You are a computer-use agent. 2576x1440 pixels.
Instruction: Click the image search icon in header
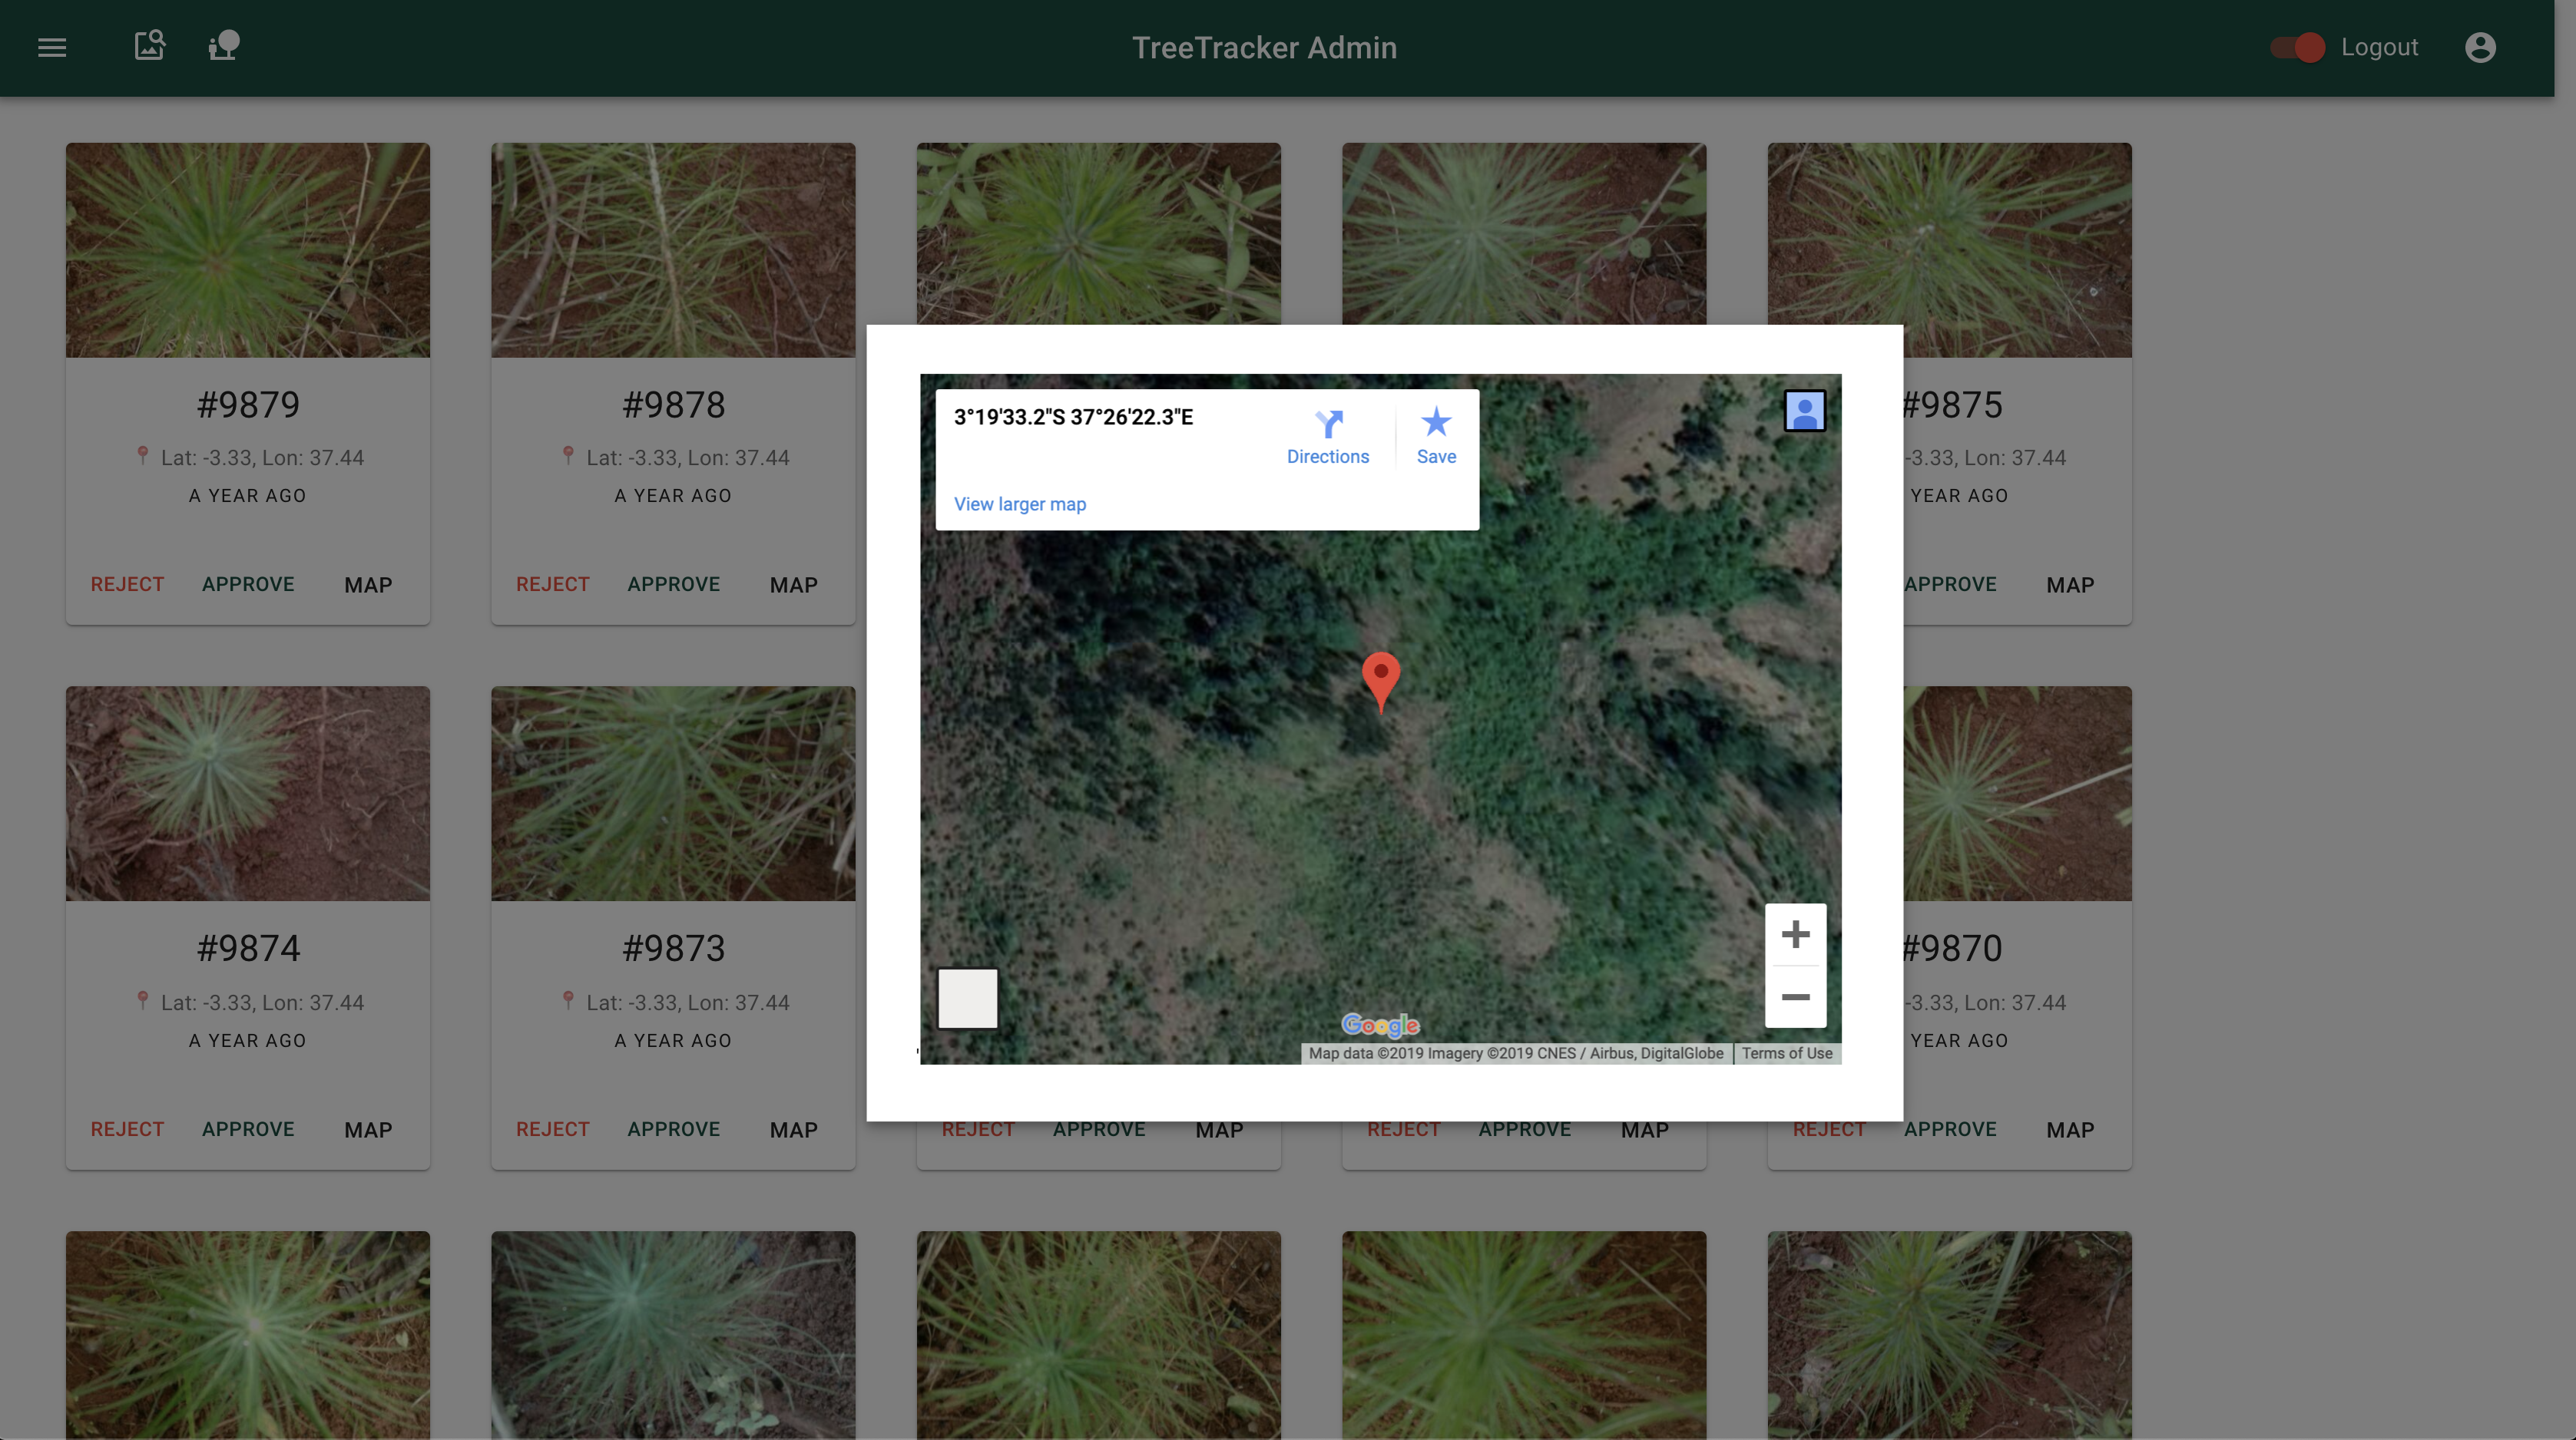coord(150,46)
